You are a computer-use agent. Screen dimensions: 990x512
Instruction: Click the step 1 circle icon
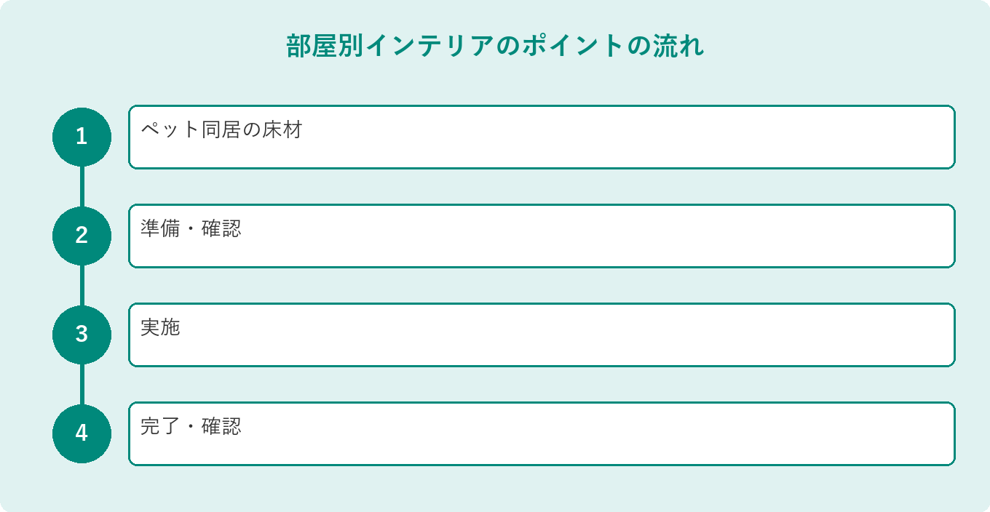click(82, 137)
